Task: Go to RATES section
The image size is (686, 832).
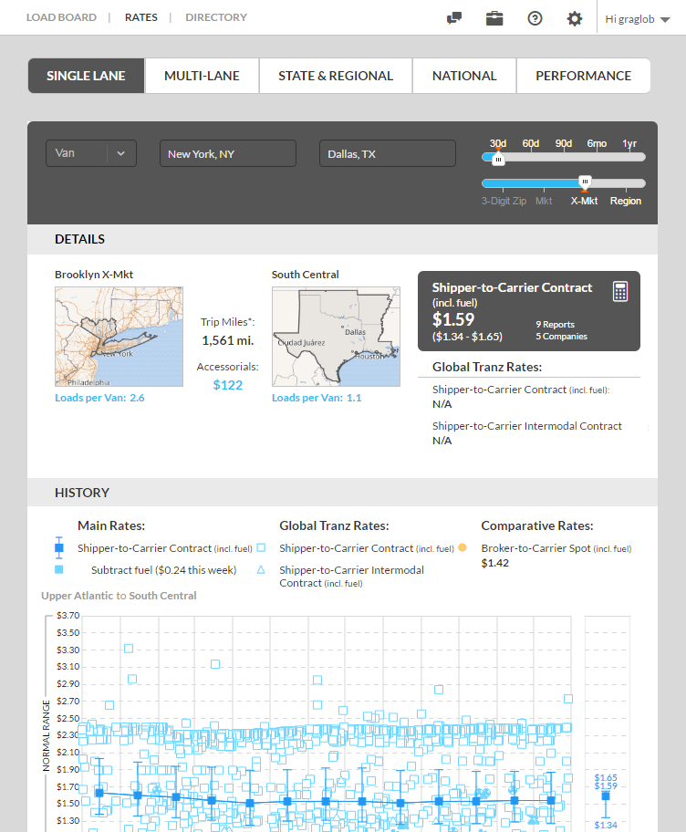Action: (141, 17)
